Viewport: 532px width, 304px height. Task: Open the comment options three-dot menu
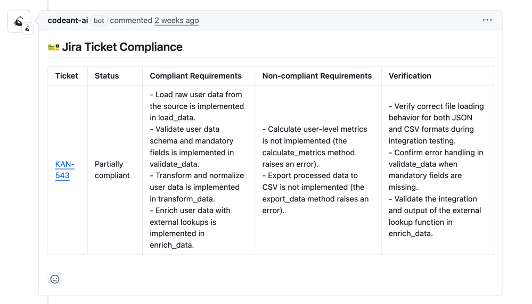487,20
